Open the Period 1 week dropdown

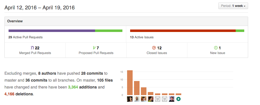[233, 6]
